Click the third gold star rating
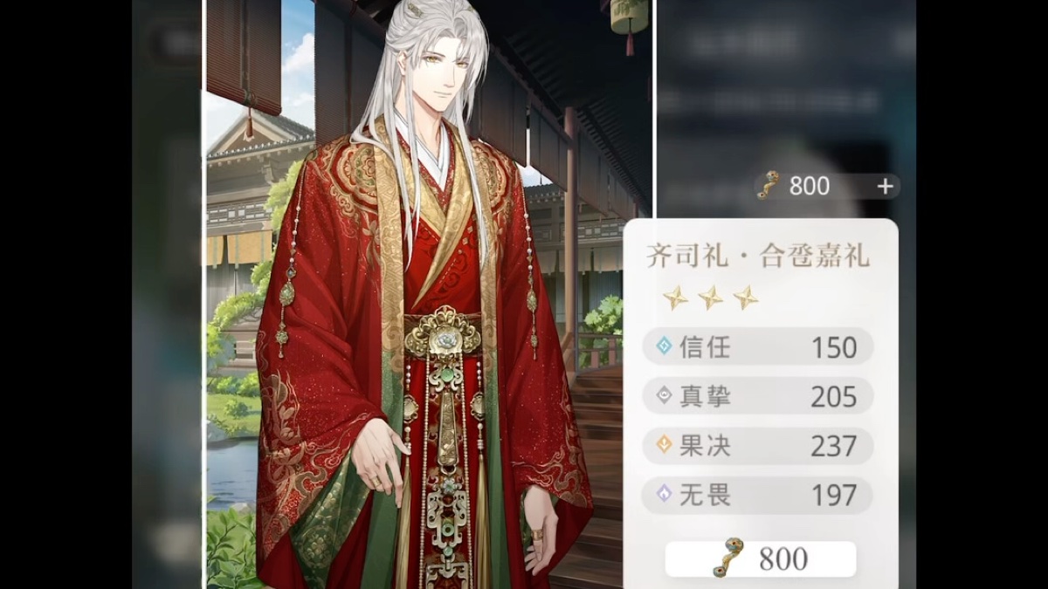 (x=745, y=298)
